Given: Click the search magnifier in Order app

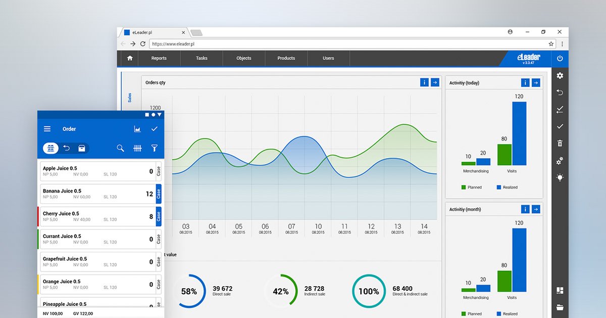Looking at the screenshot, I should (120, 148).
